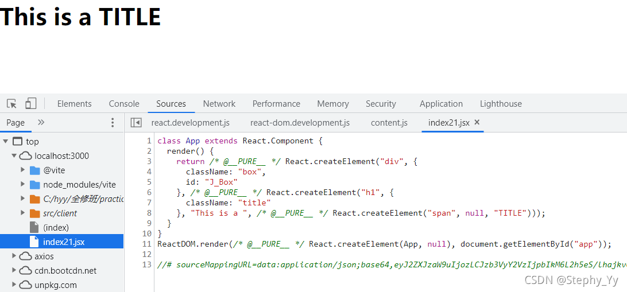Switch to the Sources tab
The image size is (627, 292).
pos(171,104)
